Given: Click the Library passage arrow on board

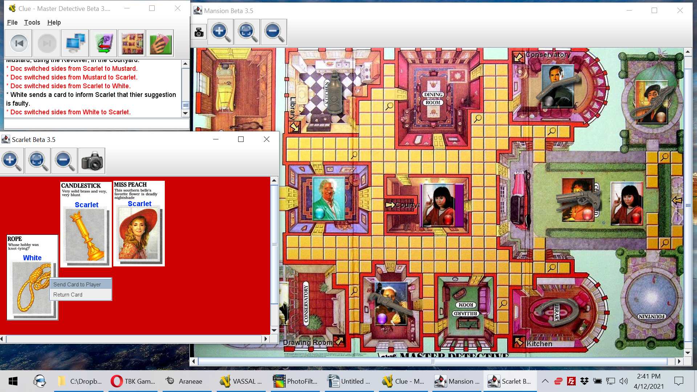Looking at the screenshot, I should coord(294,127).
